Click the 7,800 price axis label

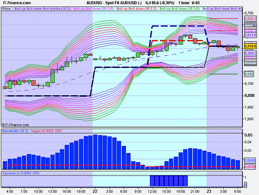click(x=249, y=119)
